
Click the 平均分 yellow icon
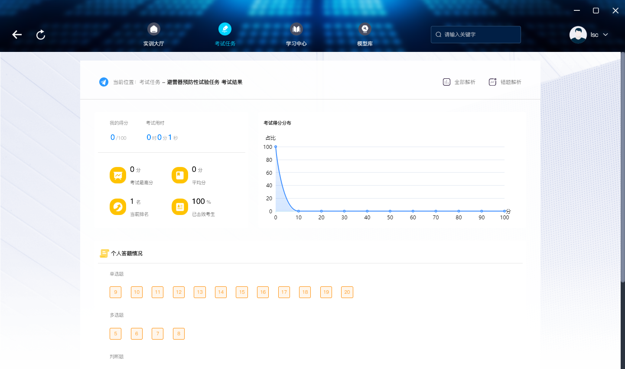coord(180,175)
